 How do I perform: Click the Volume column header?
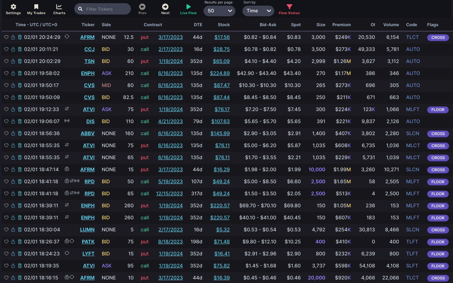coord(391,25)
